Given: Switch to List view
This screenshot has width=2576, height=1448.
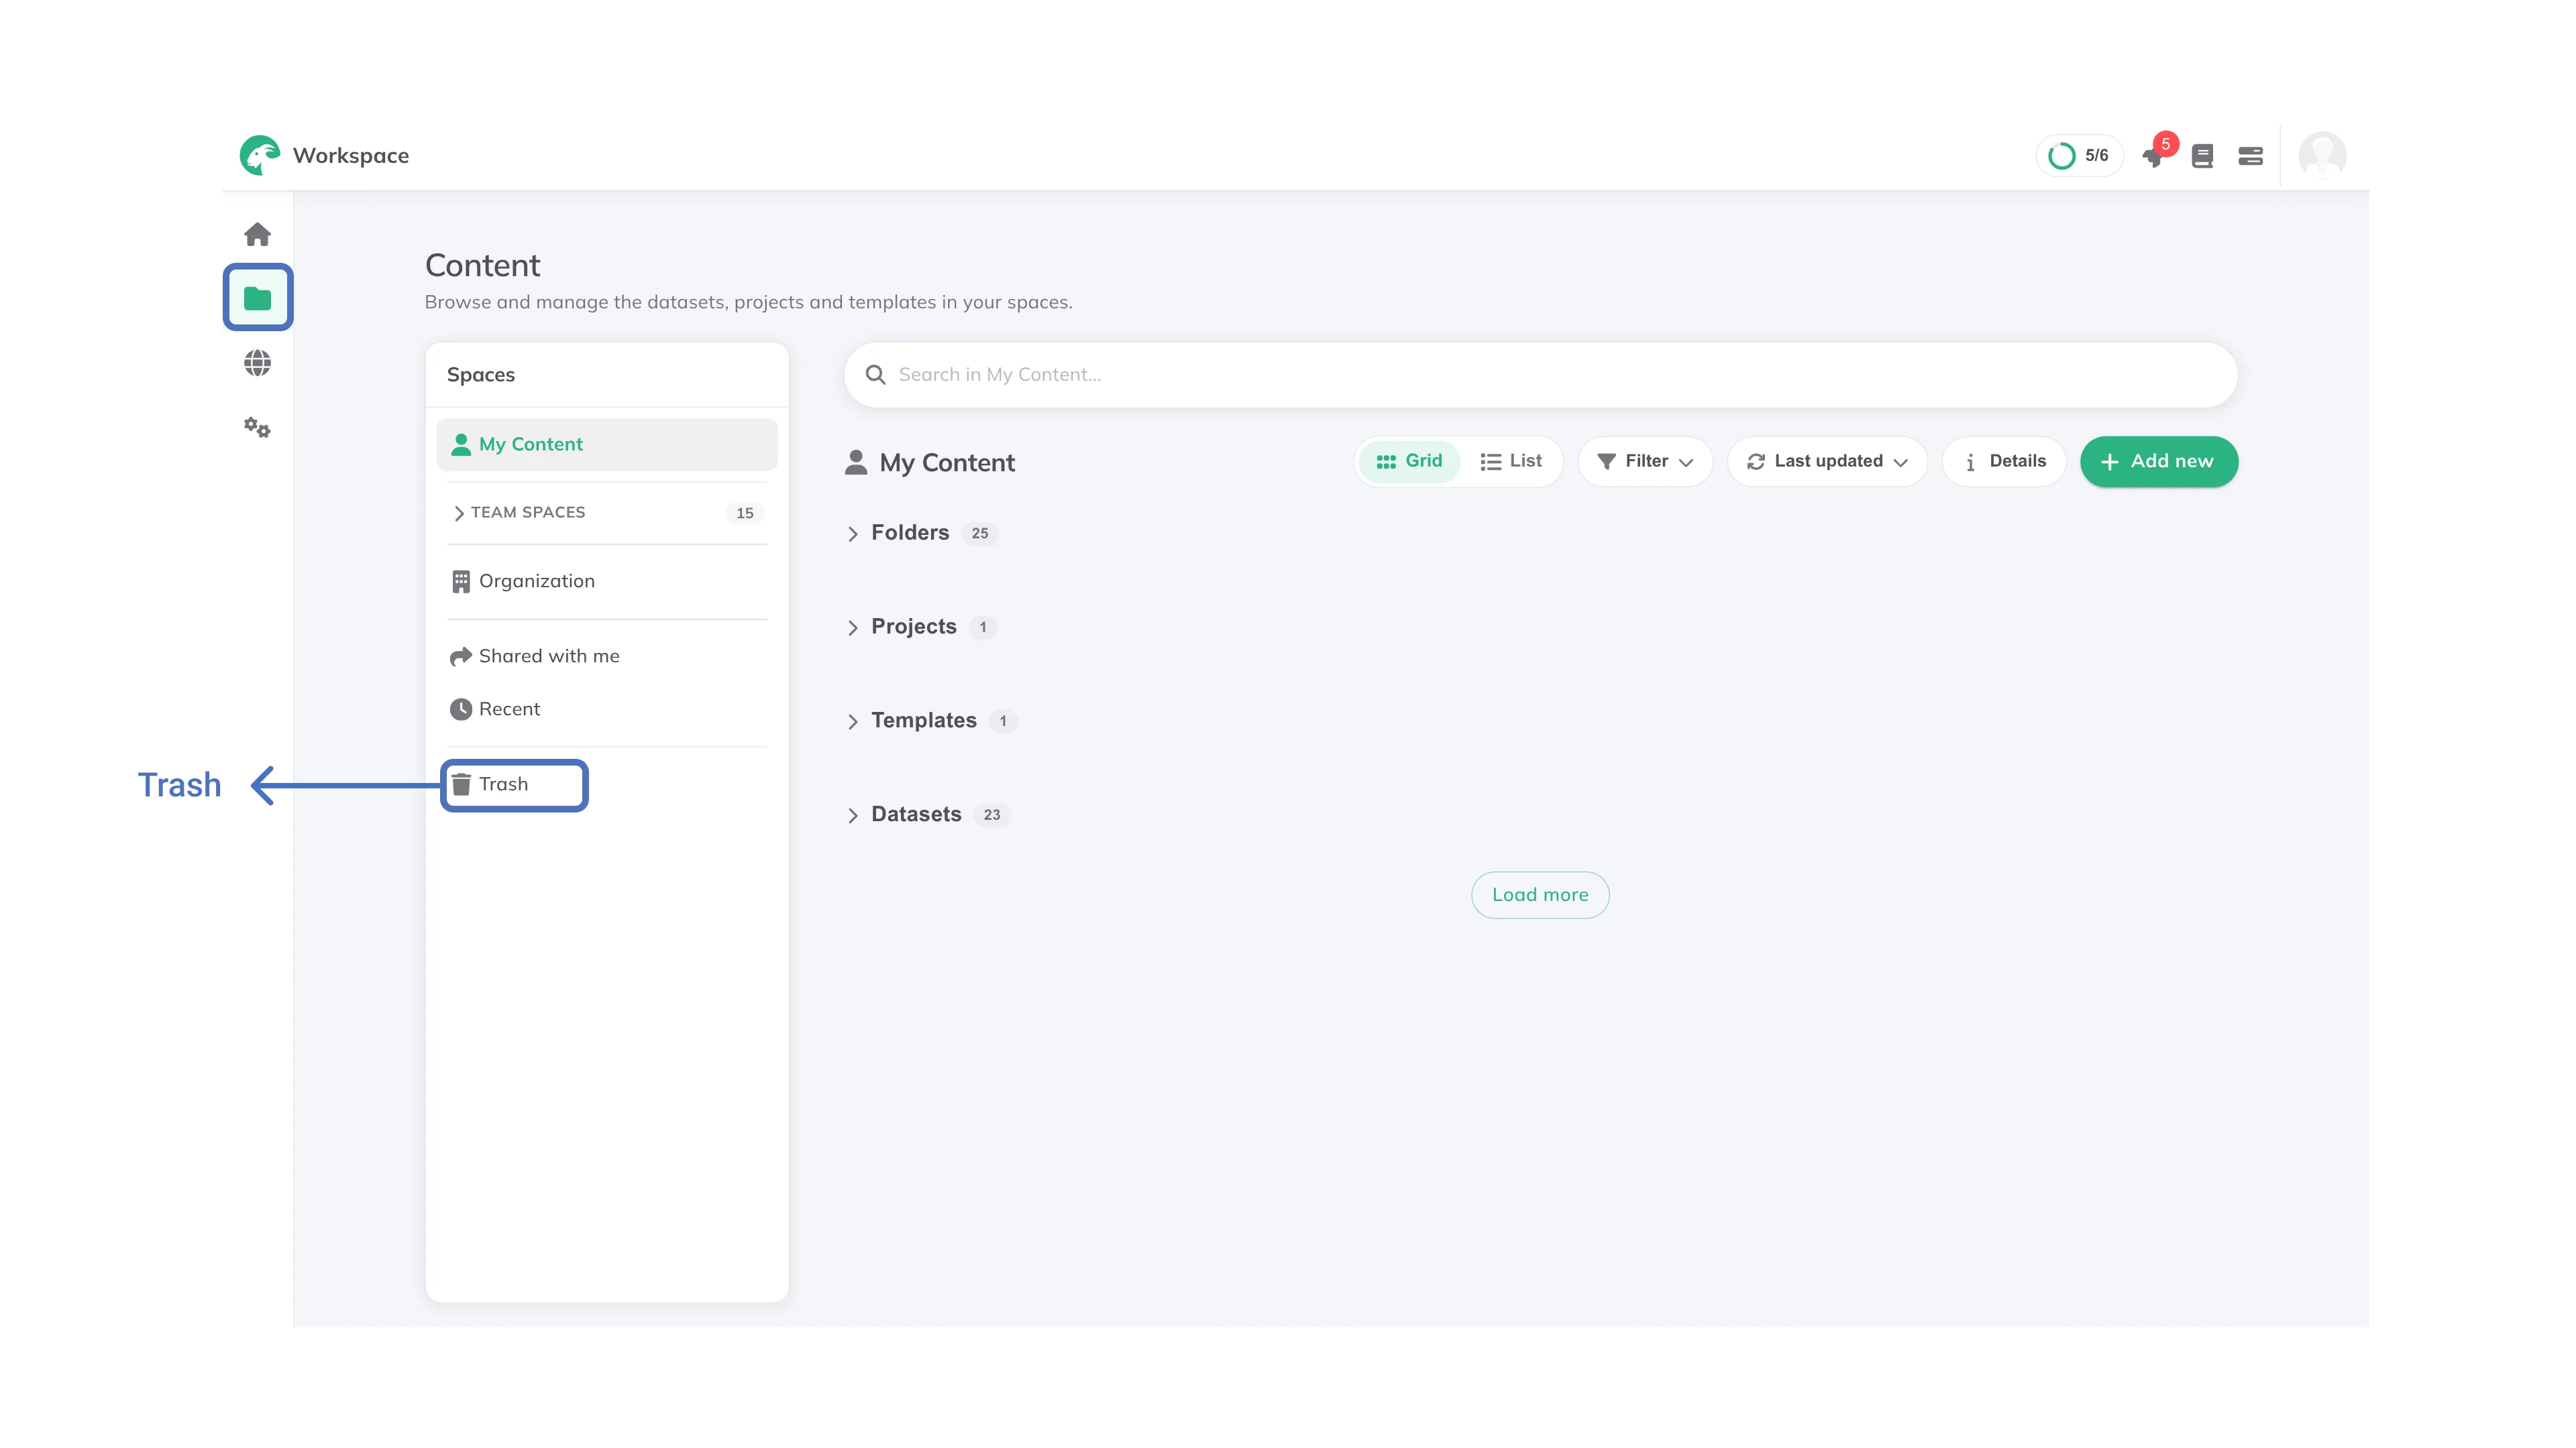Looking at the screenshot, I should (1511, 461).
